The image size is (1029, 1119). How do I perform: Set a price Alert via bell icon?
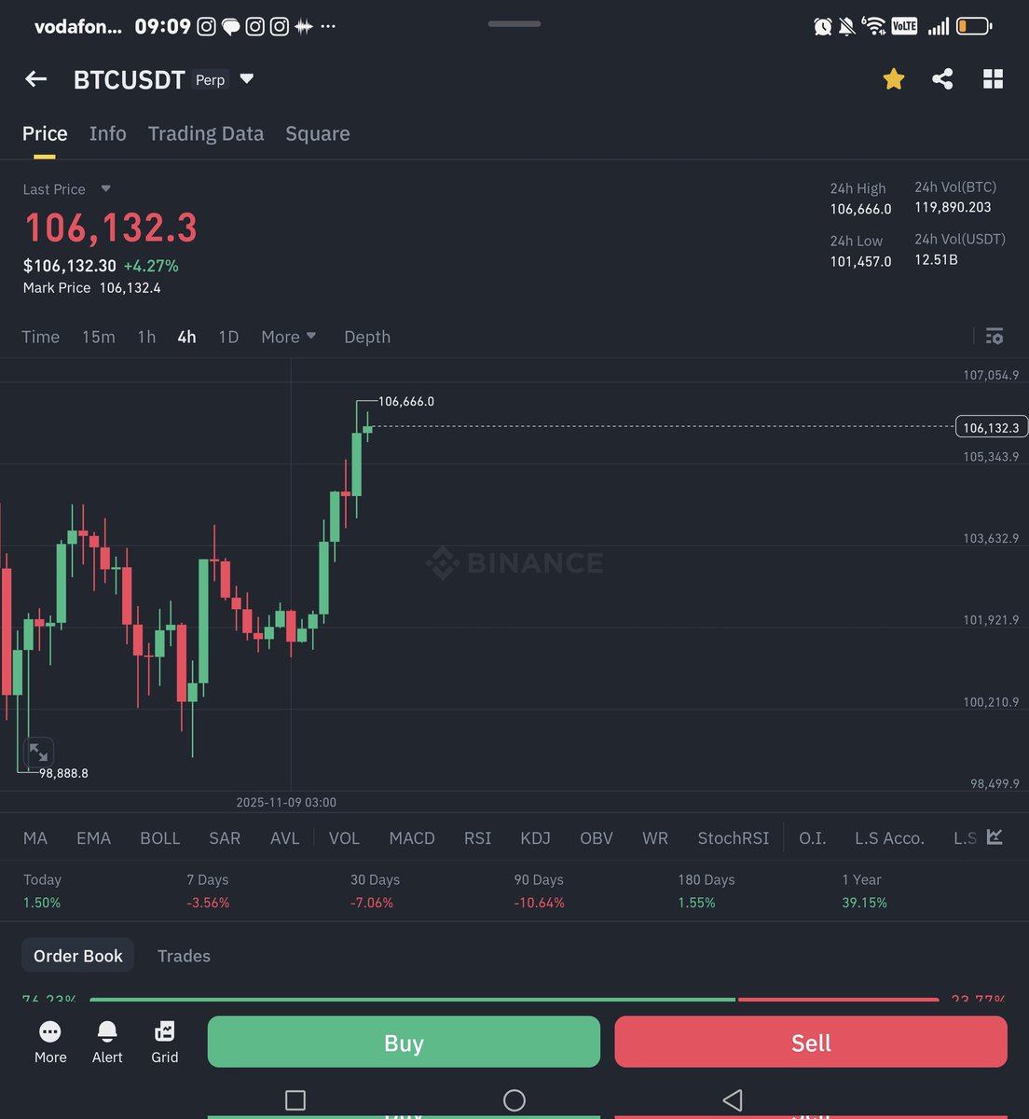pos(107,1043)
